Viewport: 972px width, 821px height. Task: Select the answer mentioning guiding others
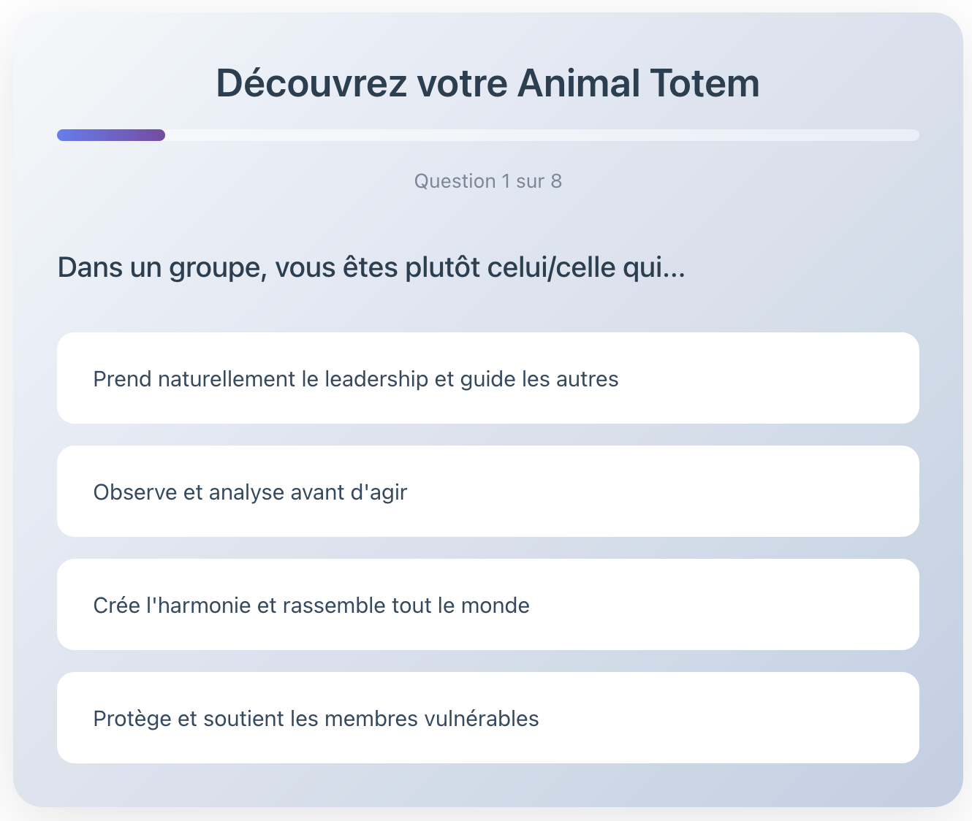[355, 378]
